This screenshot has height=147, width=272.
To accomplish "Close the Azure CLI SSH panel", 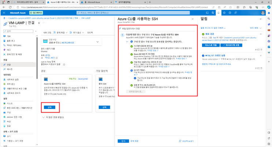I will (193, 19).
